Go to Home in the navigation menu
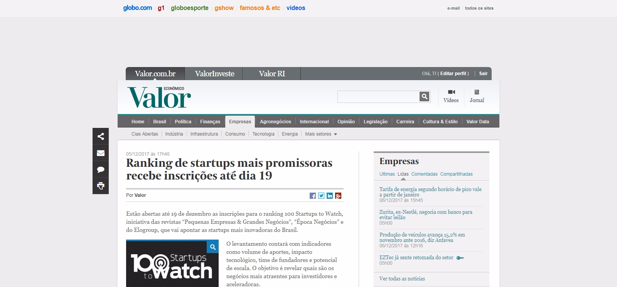 click(x=138, y=122)
